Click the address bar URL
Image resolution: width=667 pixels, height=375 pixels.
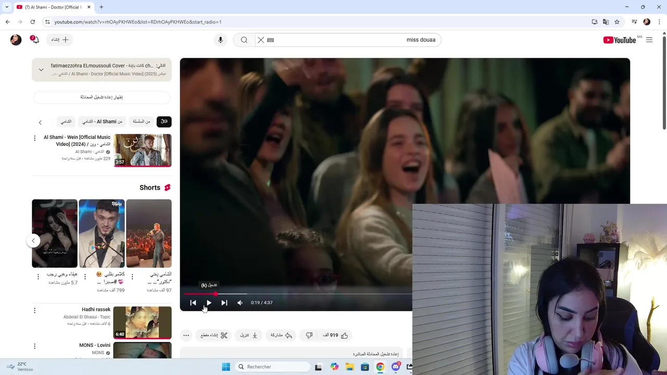pos(138,22)
